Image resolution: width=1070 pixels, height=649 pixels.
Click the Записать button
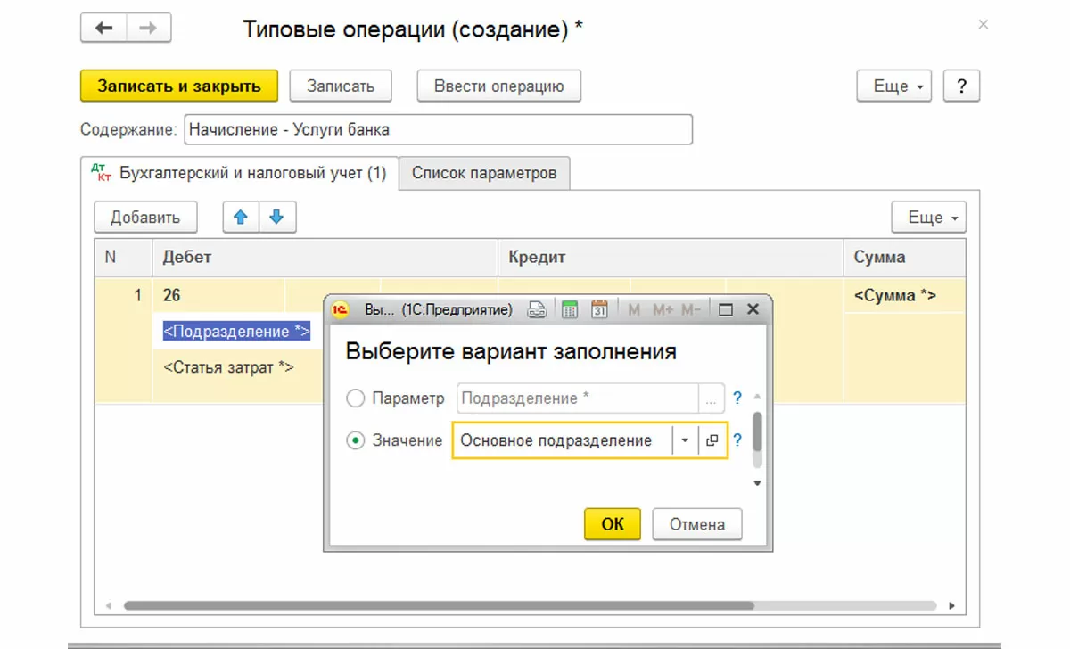tap(341, 86)
